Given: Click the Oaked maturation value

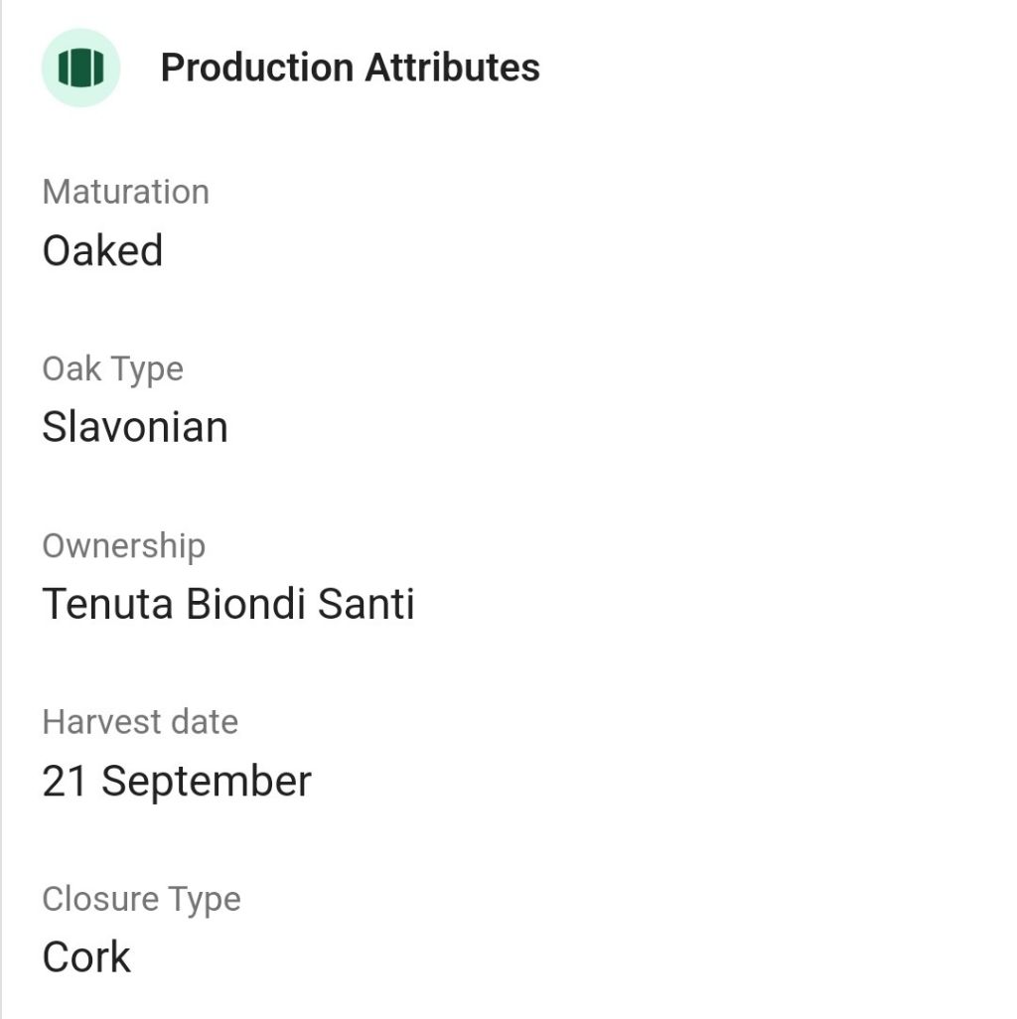Looking at the screenshot, I should coord(102,250).
